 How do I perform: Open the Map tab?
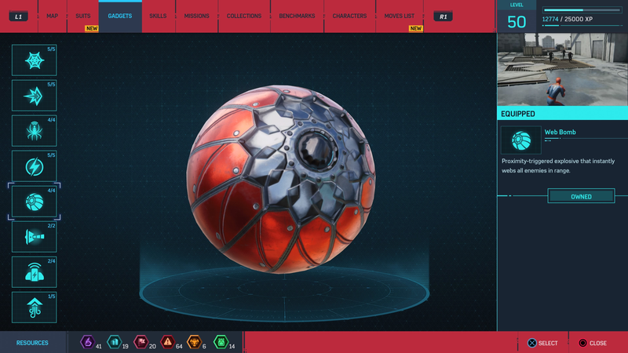coord(52,16)
